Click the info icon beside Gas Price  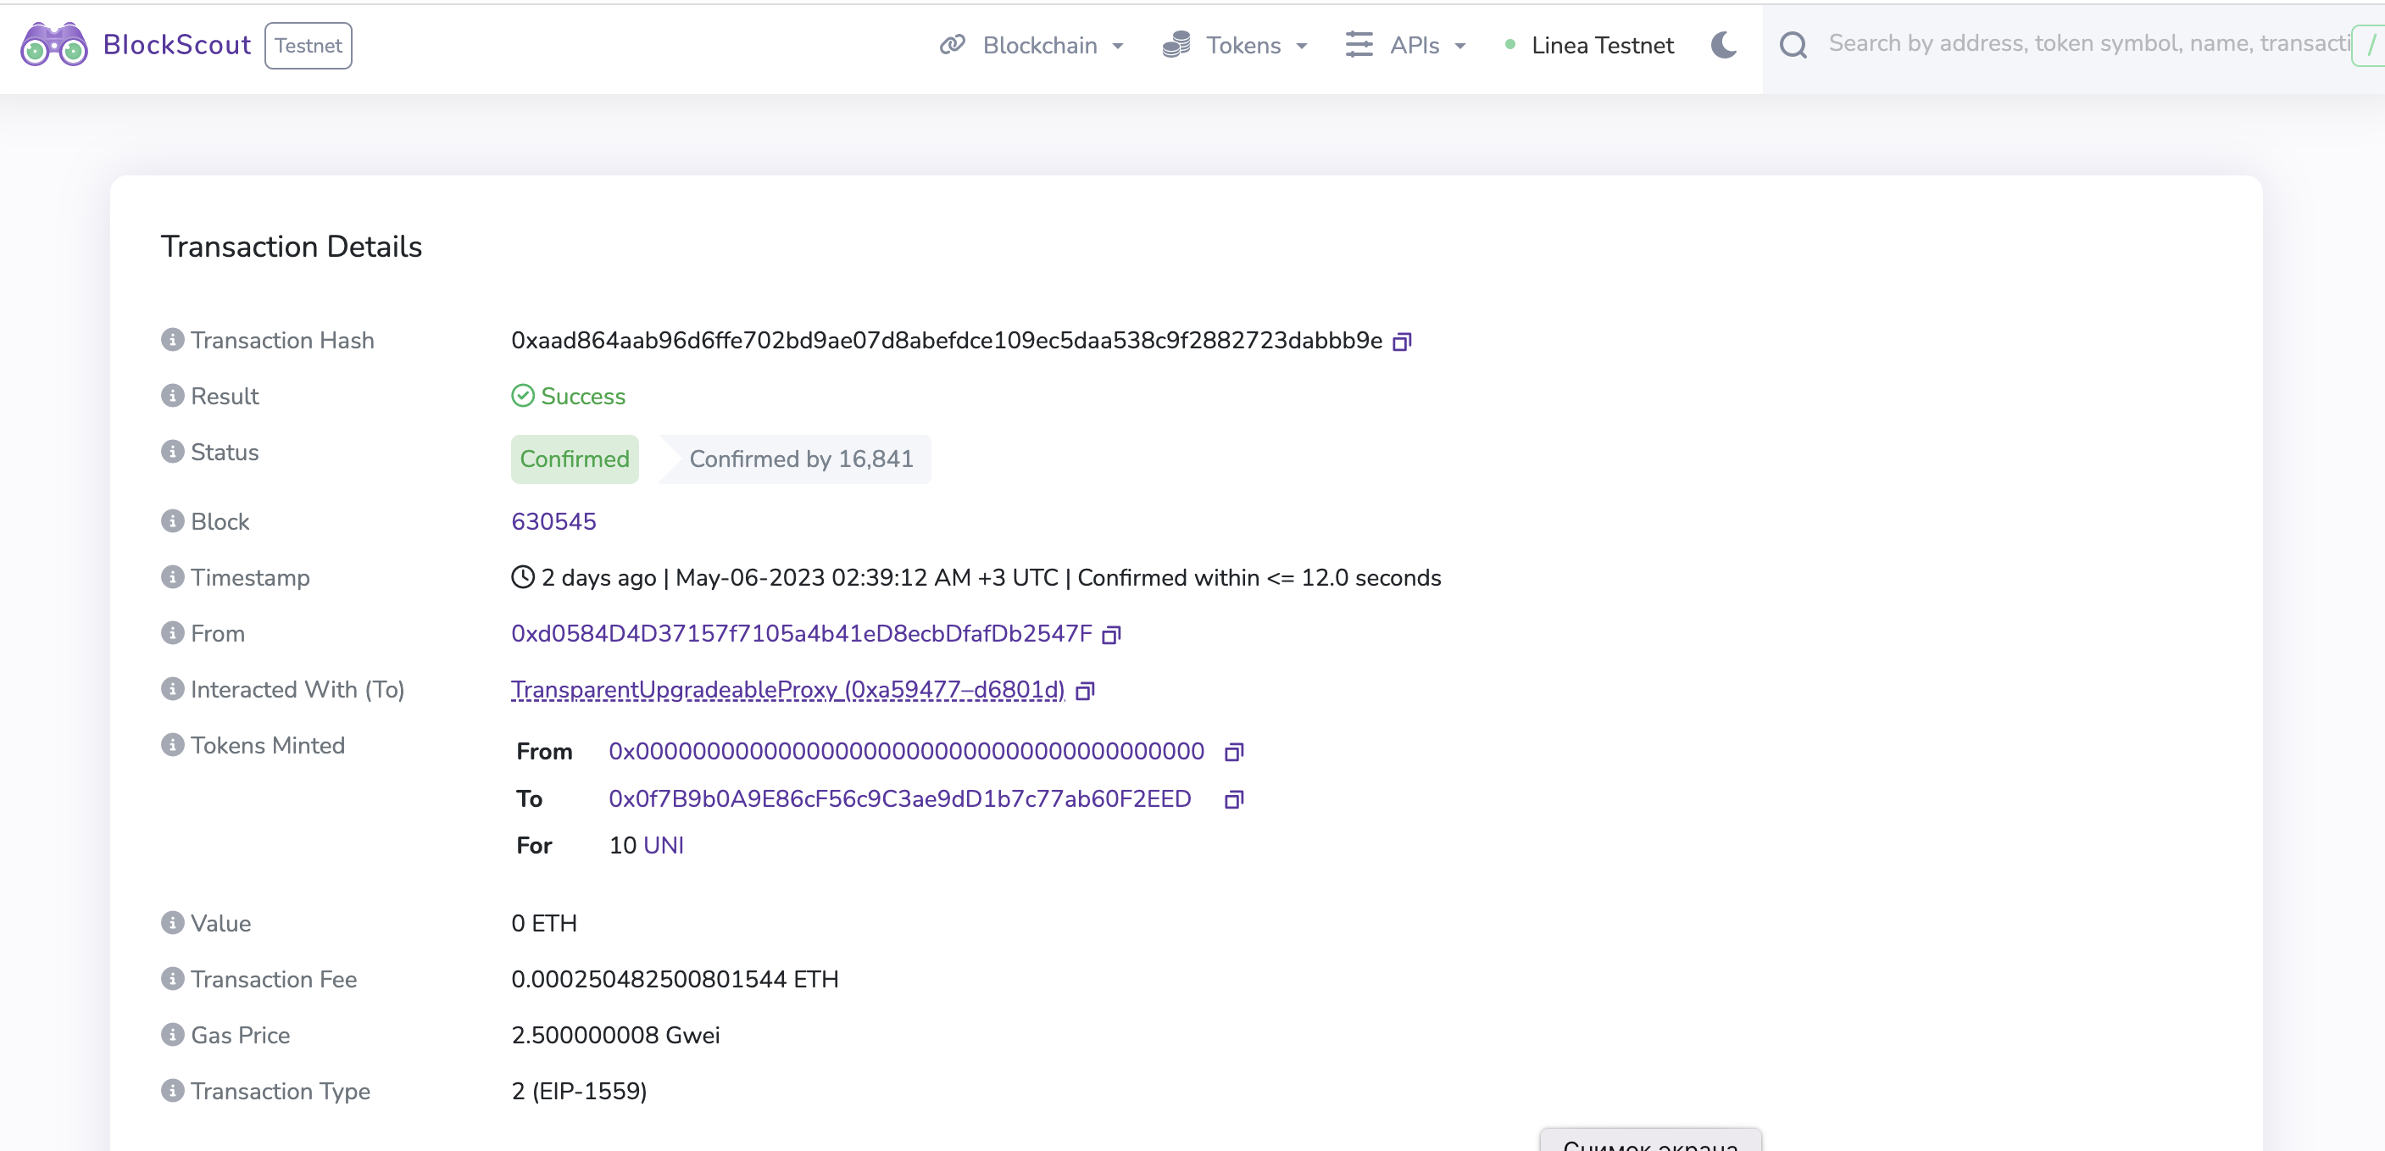point(172,1034)
